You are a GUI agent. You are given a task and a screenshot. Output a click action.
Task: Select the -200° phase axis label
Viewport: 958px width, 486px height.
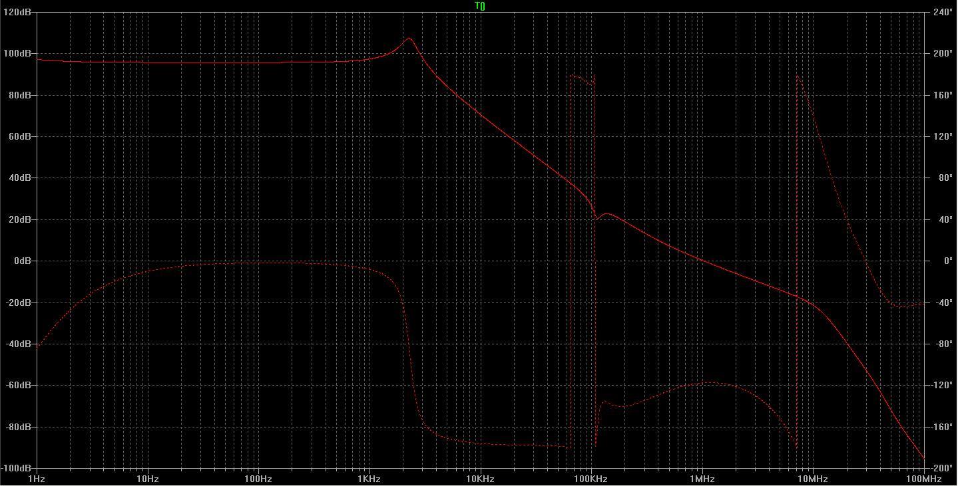point(942,468)
